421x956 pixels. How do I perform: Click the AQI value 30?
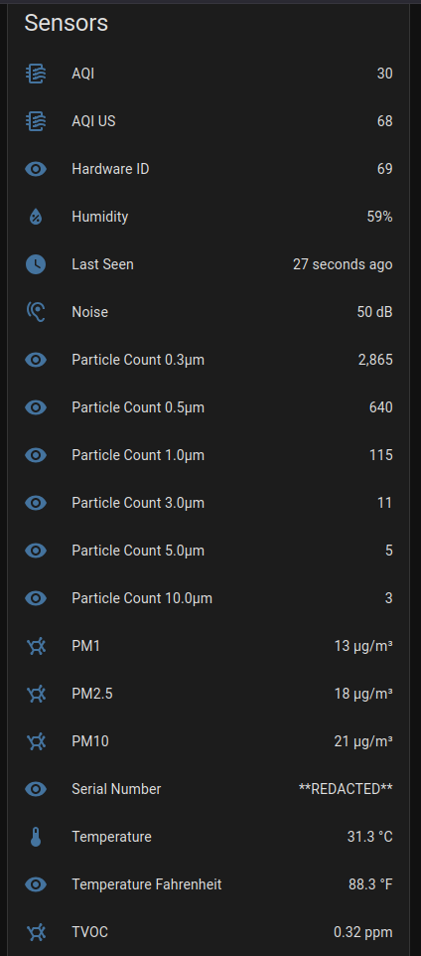point(384,74)
